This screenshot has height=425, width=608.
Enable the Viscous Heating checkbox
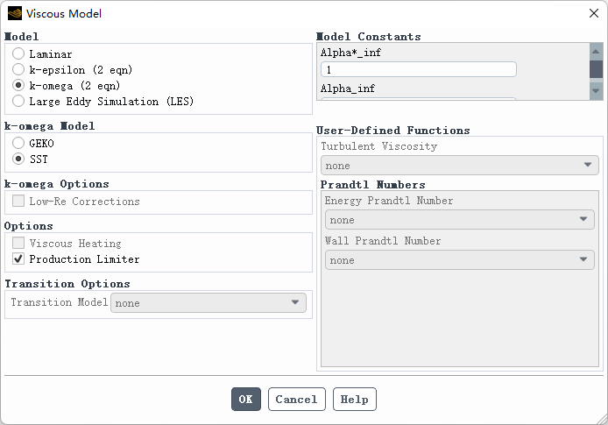tap(18, 244)
